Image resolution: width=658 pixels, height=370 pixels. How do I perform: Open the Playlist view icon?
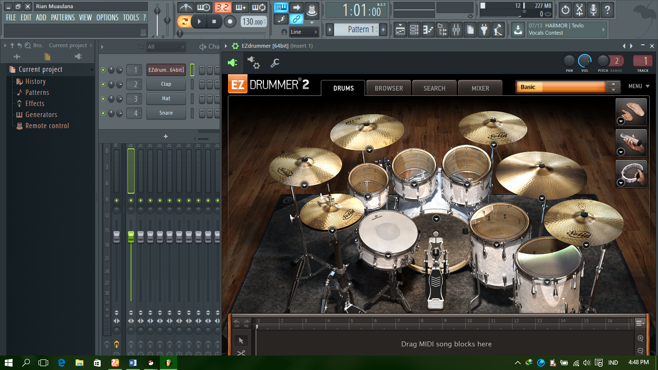[x=400, y=30]
